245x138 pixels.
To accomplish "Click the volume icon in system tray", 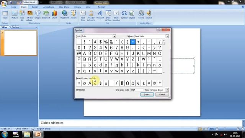I will (225, 135).
